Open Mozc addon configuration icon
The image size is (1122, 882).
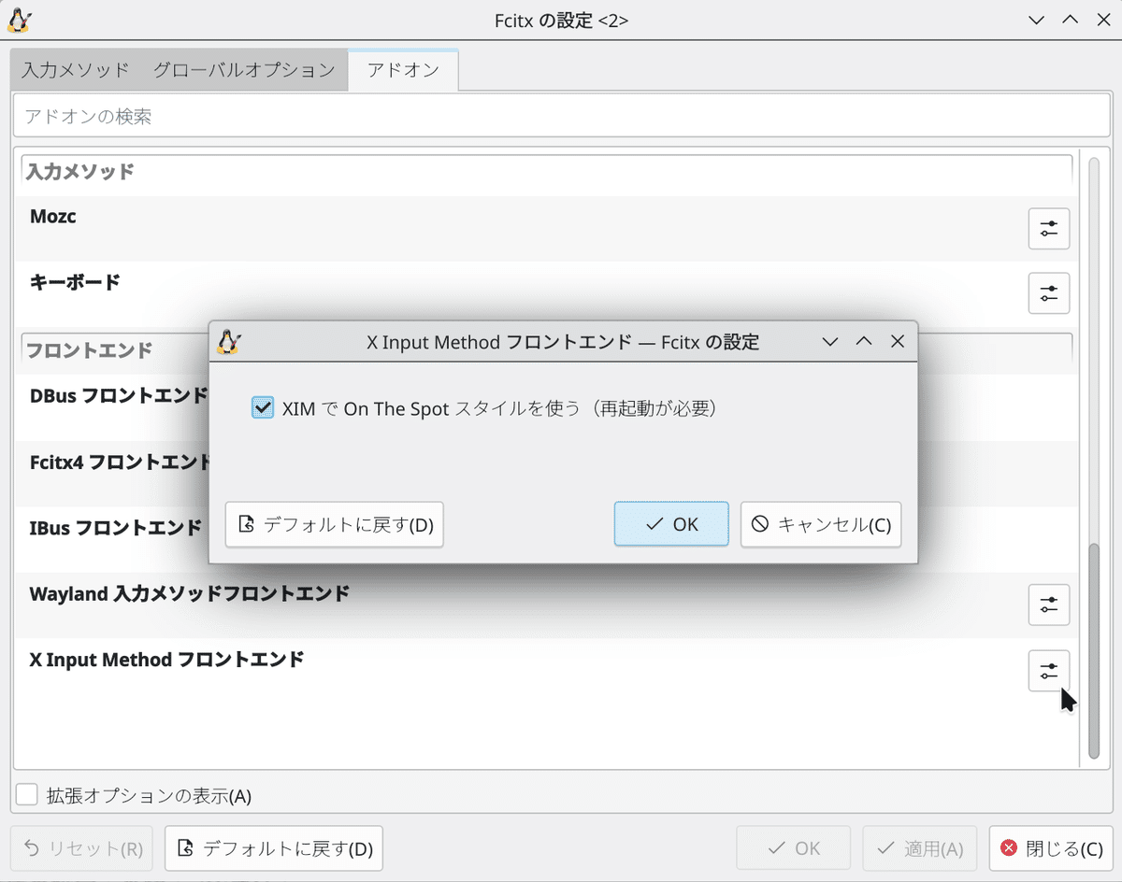tap(1048, 229)
